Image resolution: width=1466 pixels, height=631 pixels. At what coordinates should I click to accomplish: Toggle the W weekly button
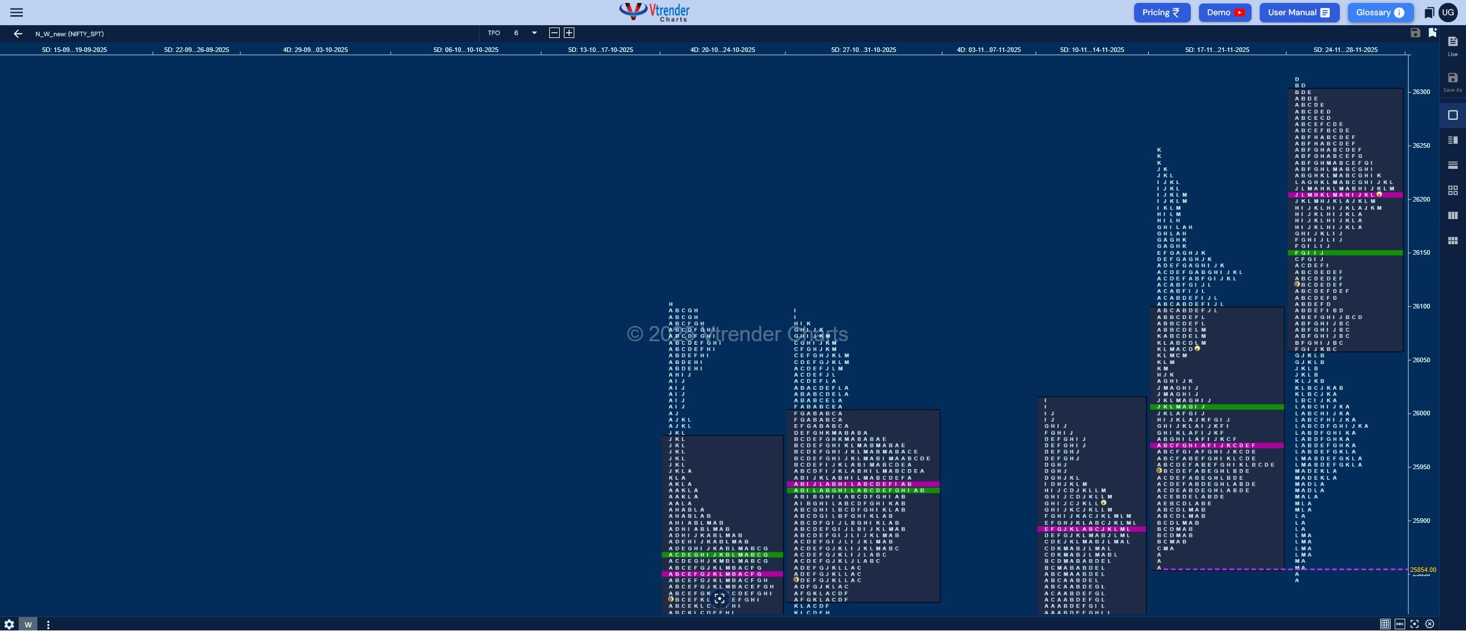point(28,625)
